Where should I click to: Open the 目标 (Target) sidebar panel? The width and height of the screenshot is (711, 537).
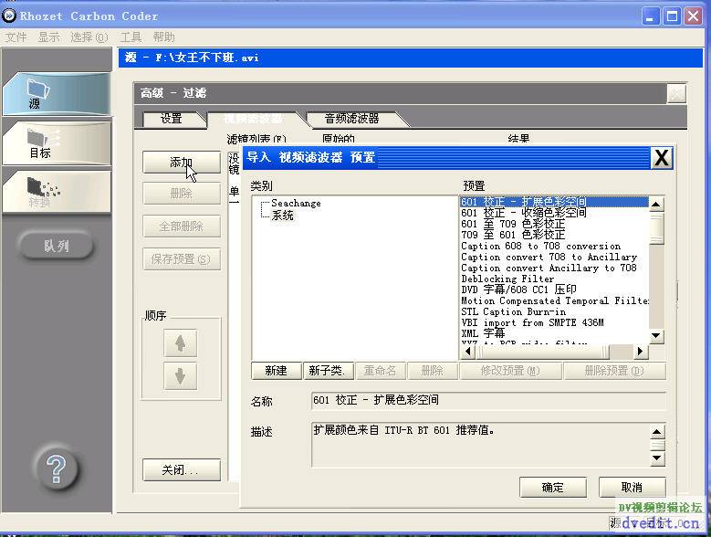tap(58, 142)
